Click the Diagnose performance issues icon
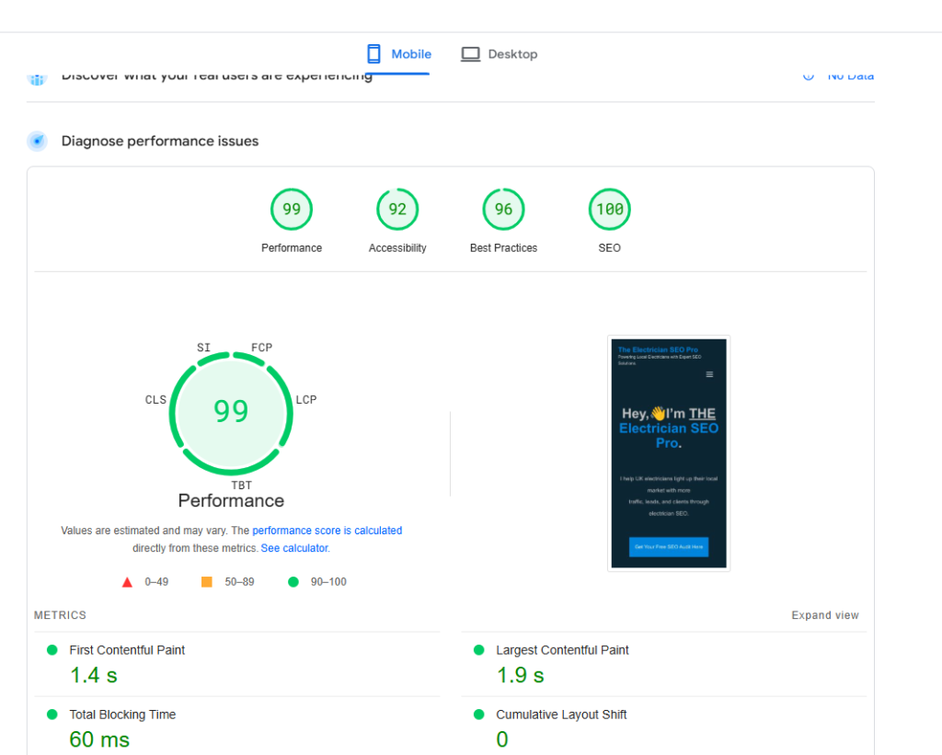The image size is (942, 755). coord(37,141)
